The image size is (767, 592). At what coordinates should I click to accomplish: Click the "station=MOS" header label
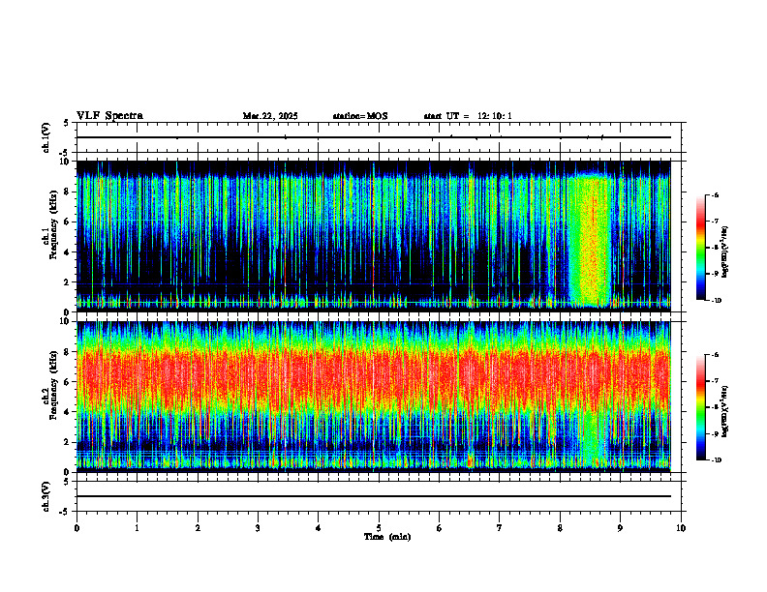(360, 116)
